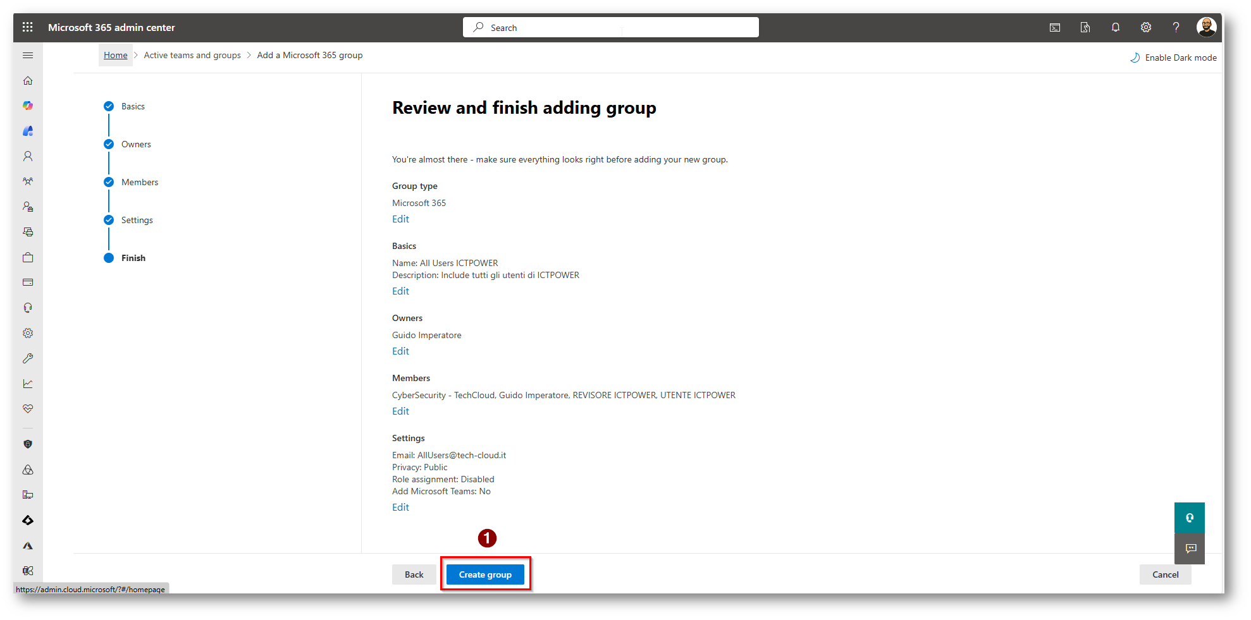Click the Back button
This screenshot has height=620, width=1251.
pyautogui.click(x=414, y=574)
